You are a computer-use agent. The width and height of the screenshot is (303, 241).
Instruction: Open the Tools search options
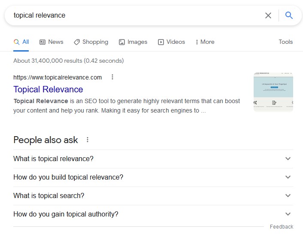pos(285,42)
